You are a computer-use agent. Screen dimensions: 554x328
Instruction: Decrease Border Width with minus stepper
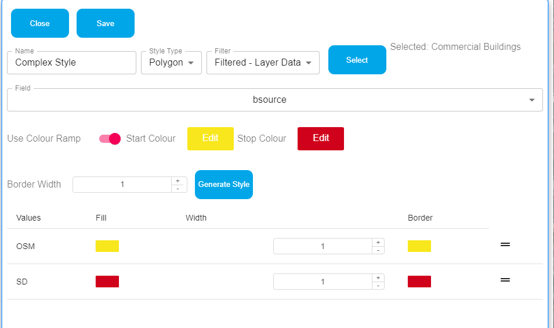[178, 188]
